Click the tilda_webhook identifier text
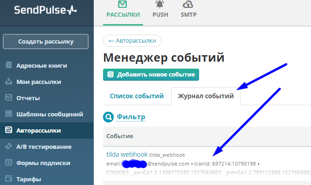 167,155
